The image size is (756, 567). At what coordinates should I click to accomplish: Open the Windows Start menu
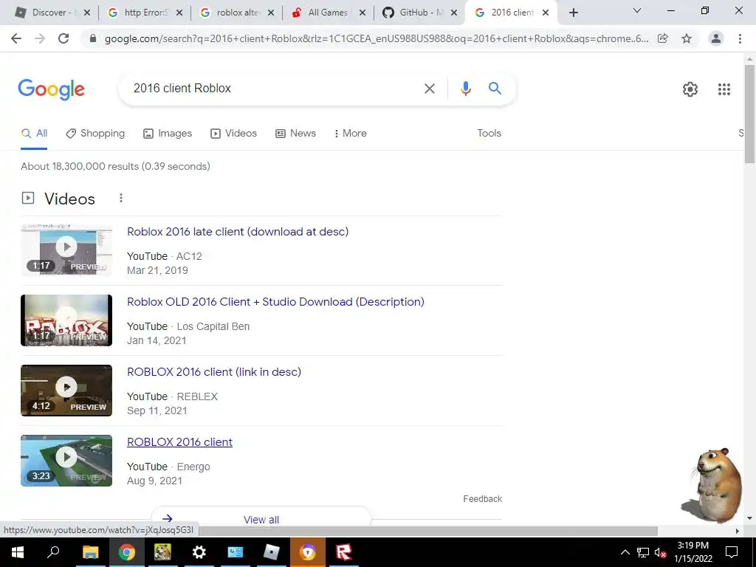coord(18,552)
